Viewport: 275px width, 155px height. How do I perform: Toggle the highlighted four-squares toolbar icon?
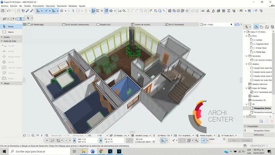tap(106, 11)
